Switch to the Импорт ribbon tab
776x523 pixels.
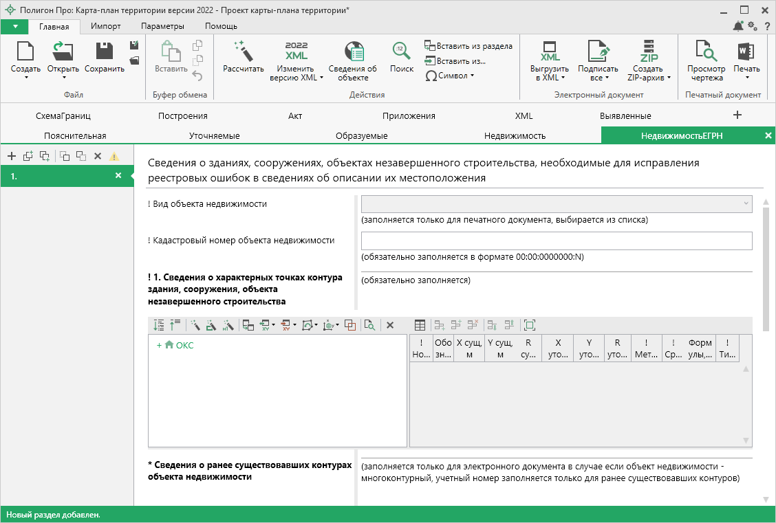pos(105,26)
